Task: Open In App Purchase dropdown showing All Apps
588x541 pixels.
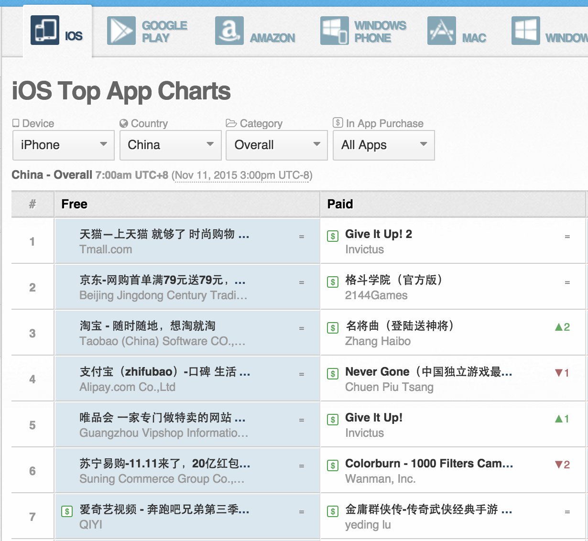Action: tap(384, 145)
